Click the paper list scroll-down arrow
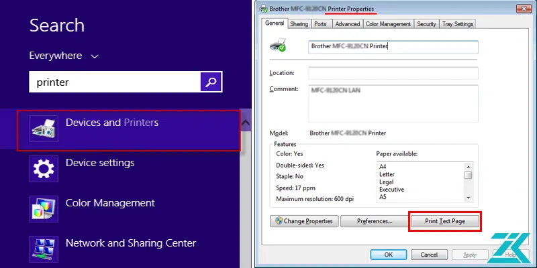This screenshot has width=537, height=268. pos(468,198)
